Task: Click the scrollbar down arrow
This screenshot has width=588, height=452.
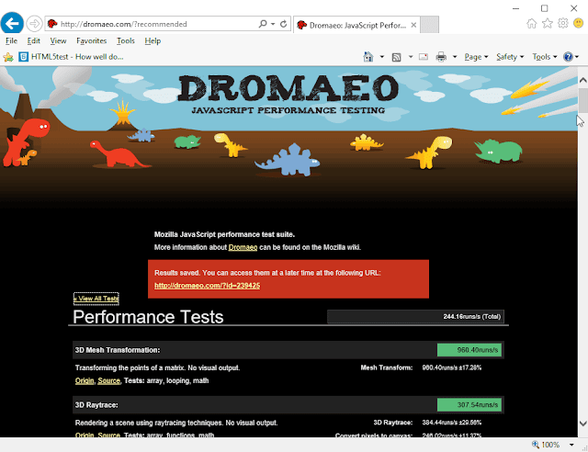Action: (x=582, y=424)
